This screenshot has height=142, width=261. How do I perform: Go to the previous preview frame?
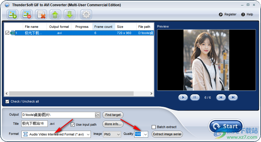221,98
